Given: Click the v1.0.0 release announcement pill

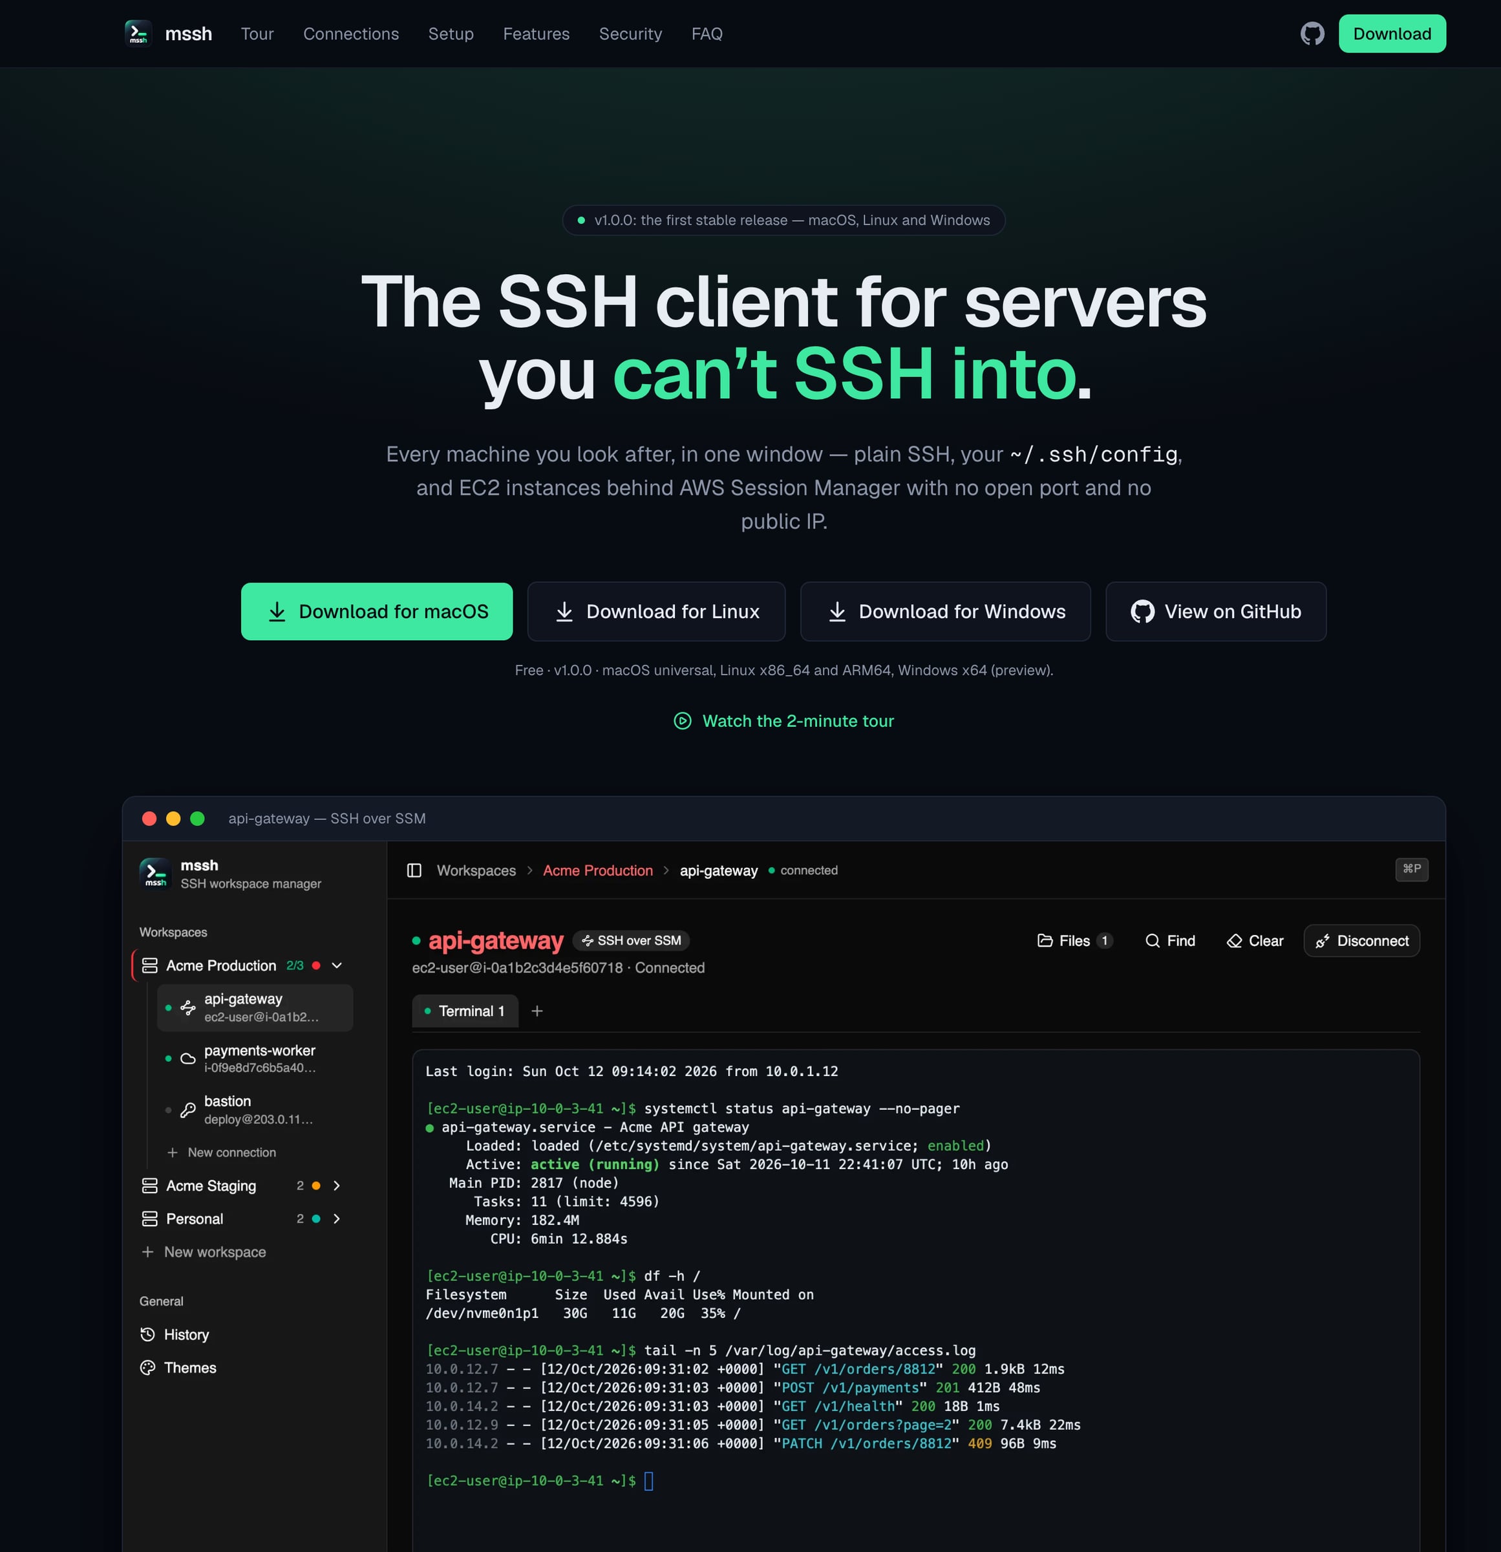Looking at the screenshot, I should [783, 220].
